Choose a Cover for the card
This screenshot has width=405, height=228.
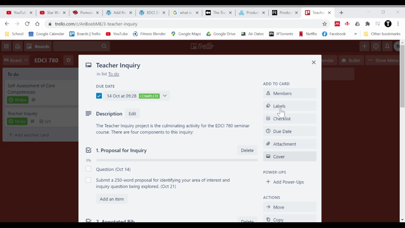coord(290,156)
